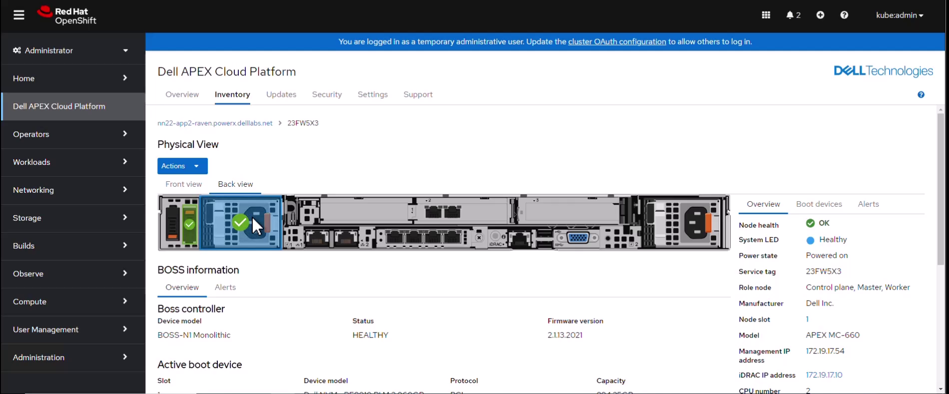Click the scrollbar down arrow
Image resolution: width=949 pixels, height=394 pixels.
pyautogui.click(x=941, y=389)
